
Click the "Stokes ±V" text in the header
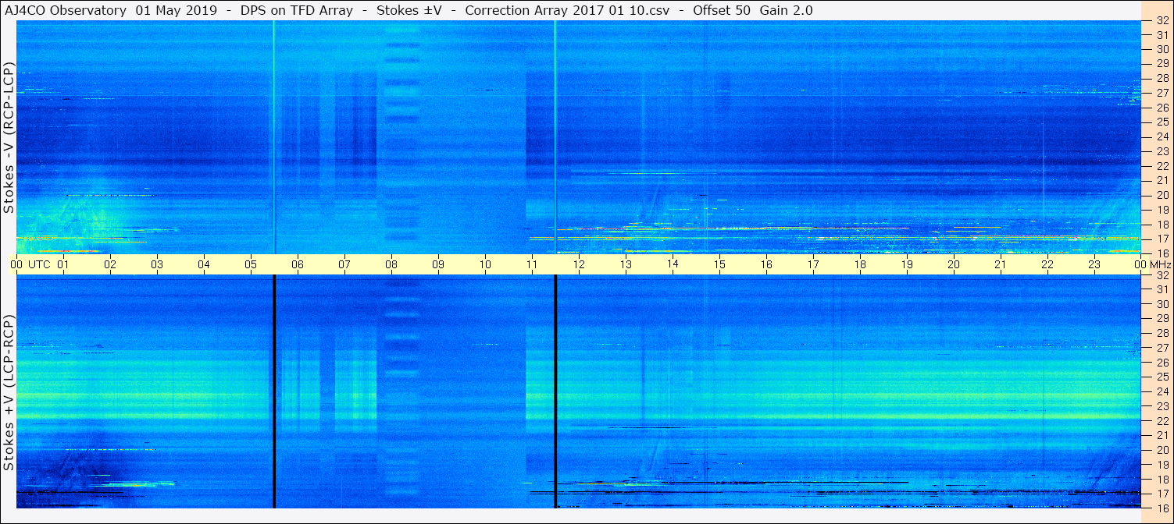[409, 11]
